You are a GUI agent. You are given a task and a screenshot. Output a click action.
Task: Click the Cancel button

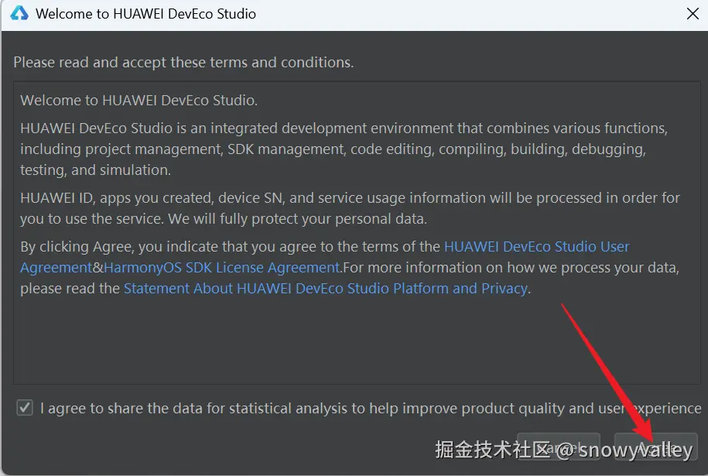(x=559, y=447)
